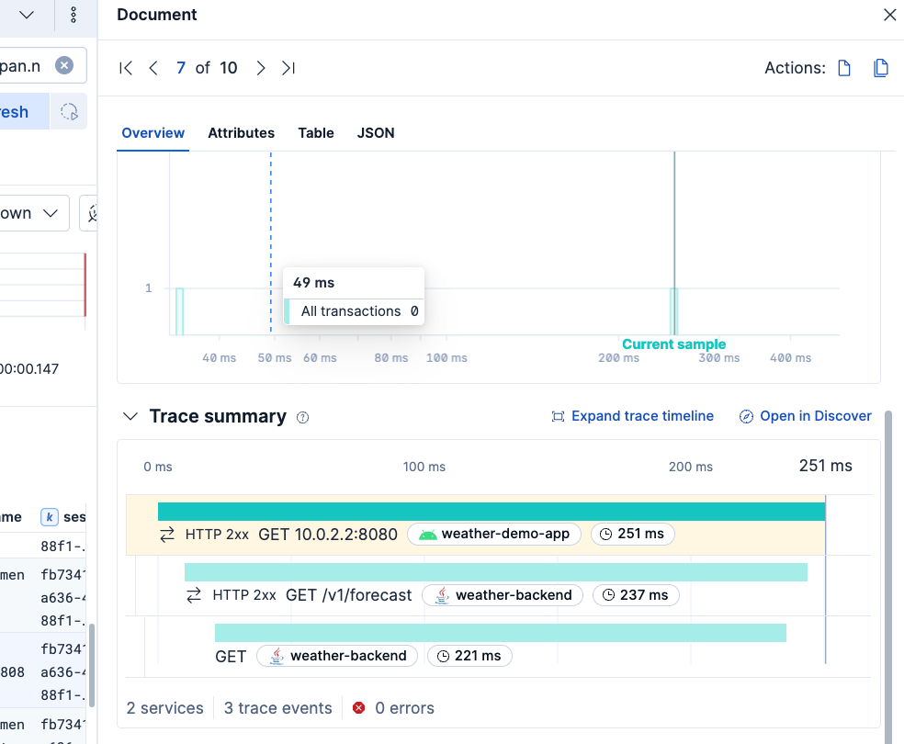
Task: Click the 221 ms duration badge
Action: [469, 656]
